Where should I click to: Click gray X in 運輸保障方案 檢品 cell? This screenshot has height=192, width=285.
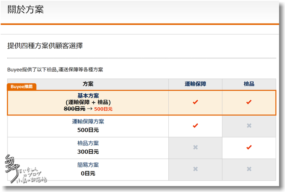[x=249, y=126]
